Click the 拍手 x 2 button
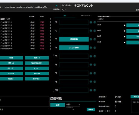The height and width of the screenshot is (115, 139). tap(37, 58)
